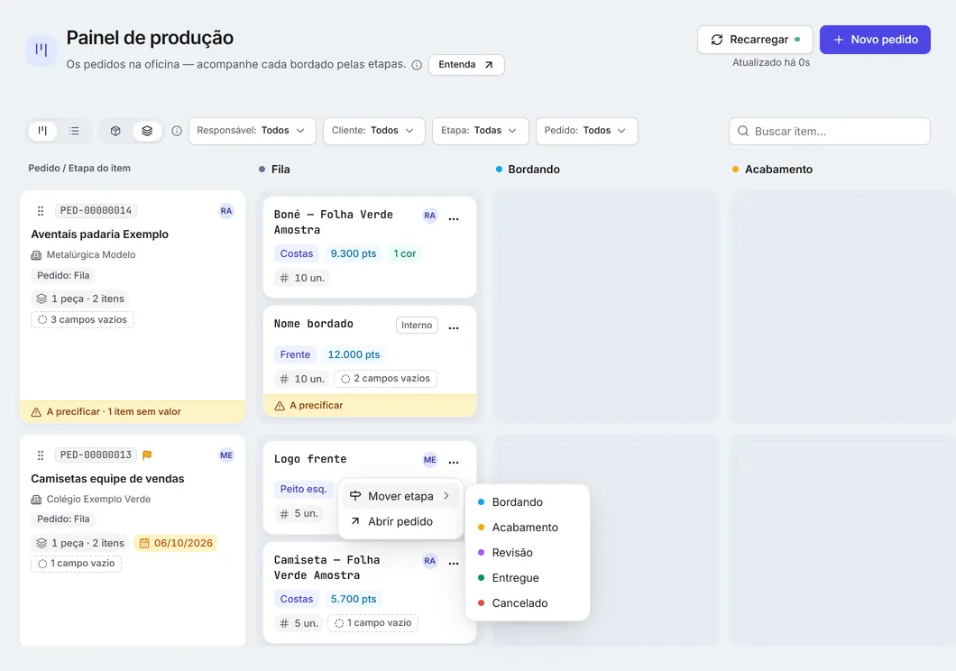Image resolution: width=956 pixels, height=671 pixels.
Task: Create a Novo pedido
Action: [x=875, y=40]
